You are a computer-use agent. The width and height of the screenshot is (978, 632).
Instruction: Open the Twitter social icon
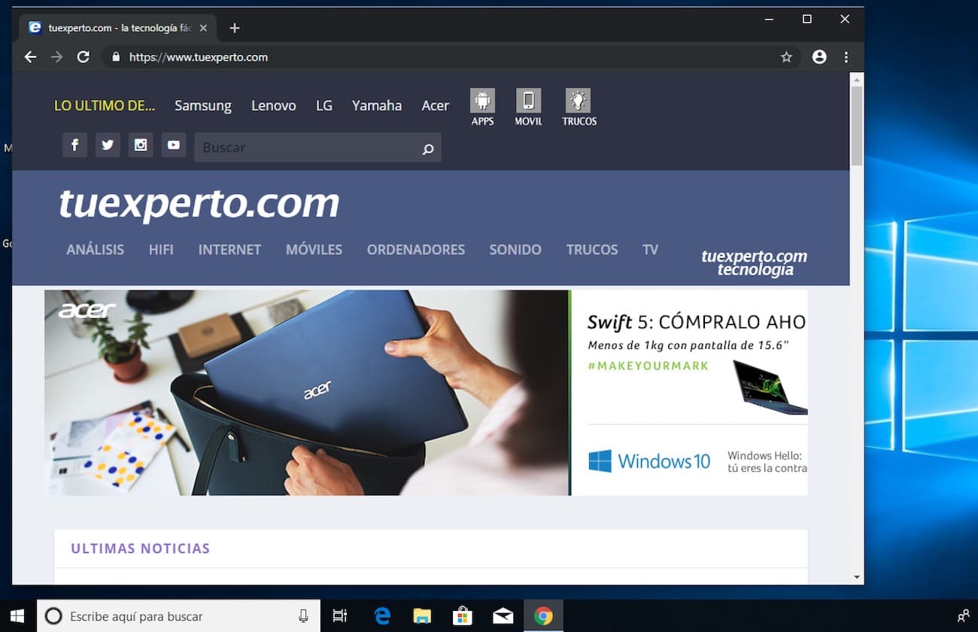pyautogui.click(x=108, y=145)
